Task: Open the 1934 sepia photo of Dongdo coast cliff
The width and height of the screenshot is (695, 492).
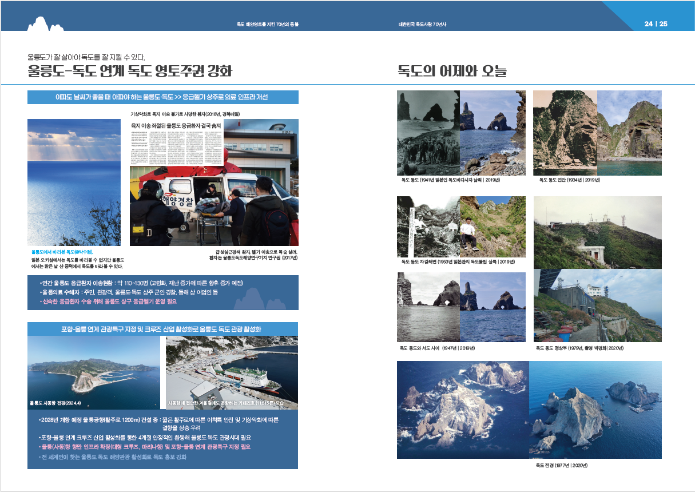Action: 565,133
